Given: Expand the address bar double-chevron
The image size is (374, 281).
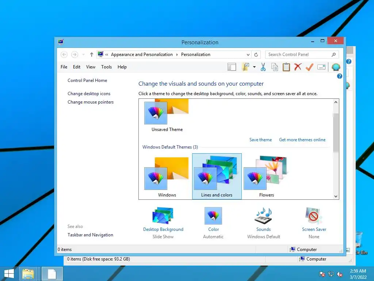Looking at the screenshot, I should coord(107,55).
